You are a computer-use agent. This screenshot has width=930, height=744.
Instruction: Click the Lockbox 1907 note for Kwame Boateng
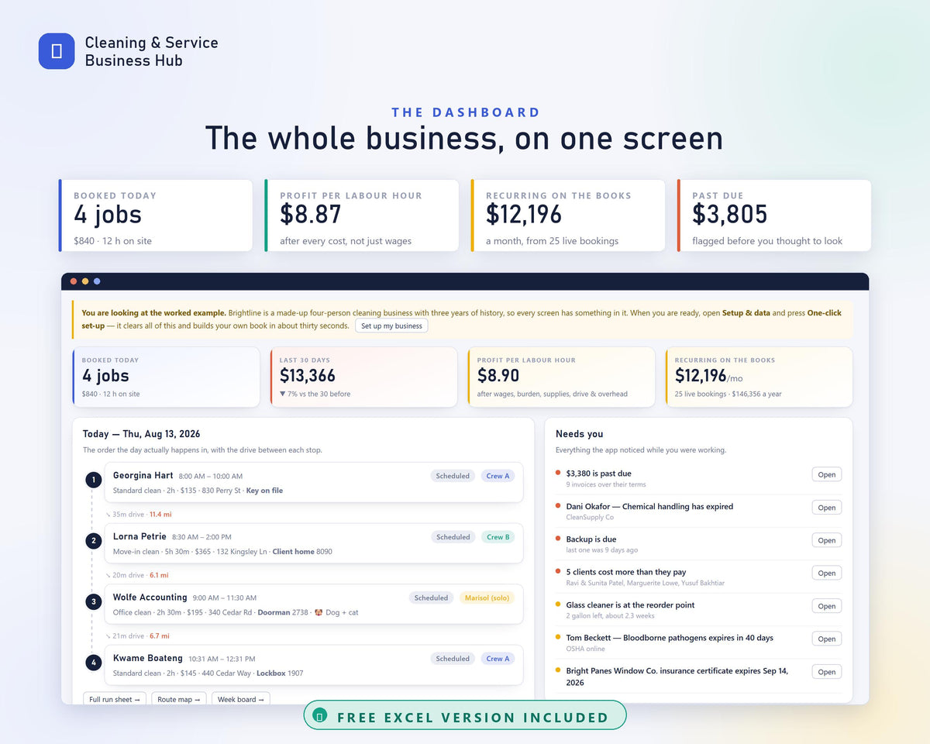point(280,673)
